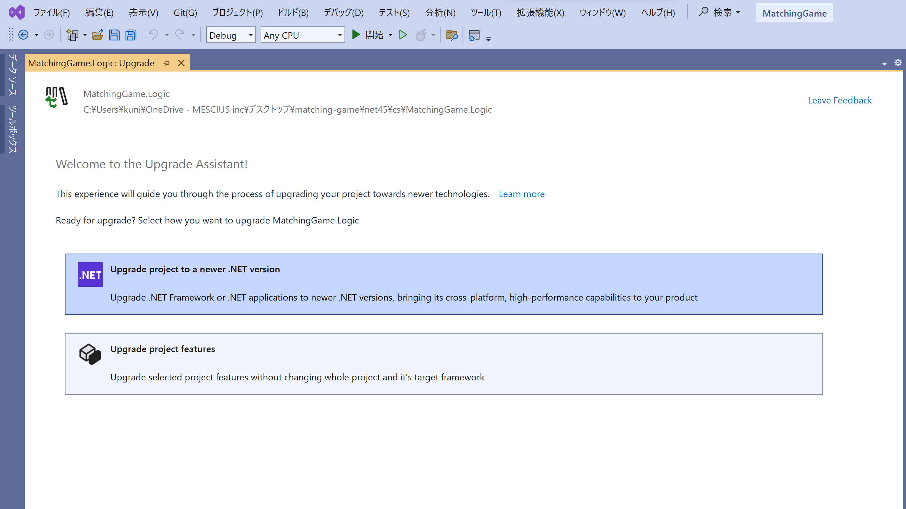
Task: Click the Upgrade Assistant project icon
Action: (57, 97)
